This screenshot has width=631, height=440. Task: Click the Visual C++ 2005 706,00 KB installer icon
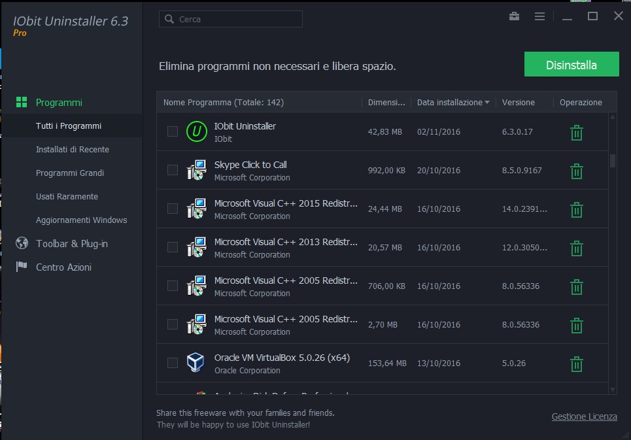196,286
